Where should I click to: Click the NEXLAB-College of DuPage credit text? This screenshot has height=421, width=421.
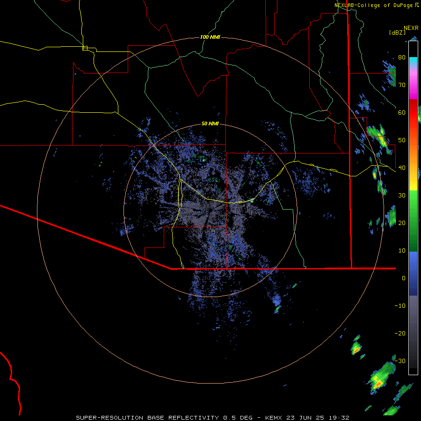point(373,5)
